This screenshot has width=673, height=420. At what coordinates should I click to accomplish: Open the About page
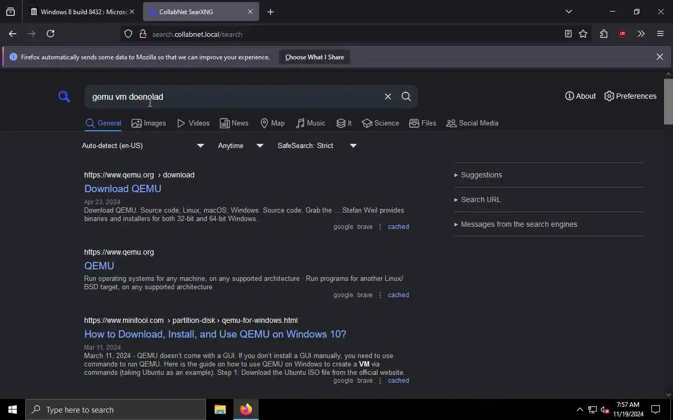click(580, 96)
